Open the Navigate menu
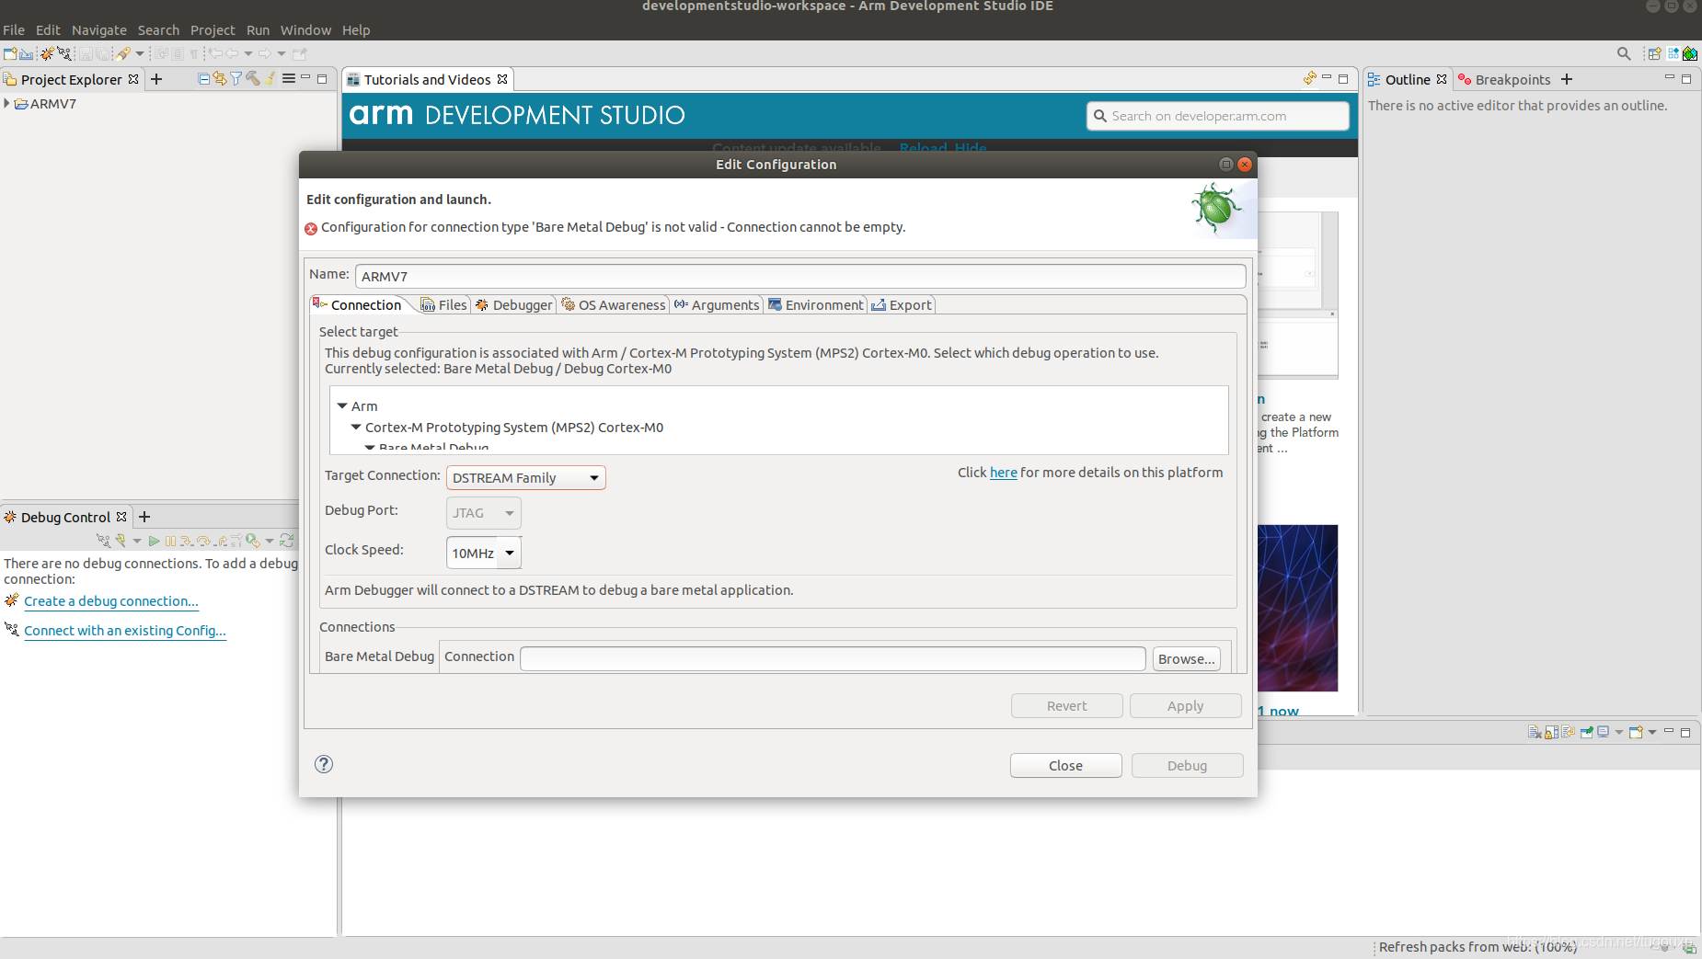 pyautogui.click(x=99, y=30)
